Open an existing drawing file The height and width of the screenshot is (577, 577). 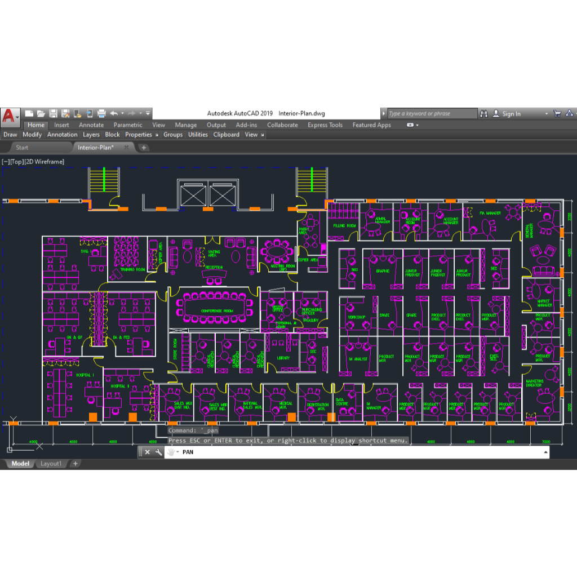click(42, 113)
